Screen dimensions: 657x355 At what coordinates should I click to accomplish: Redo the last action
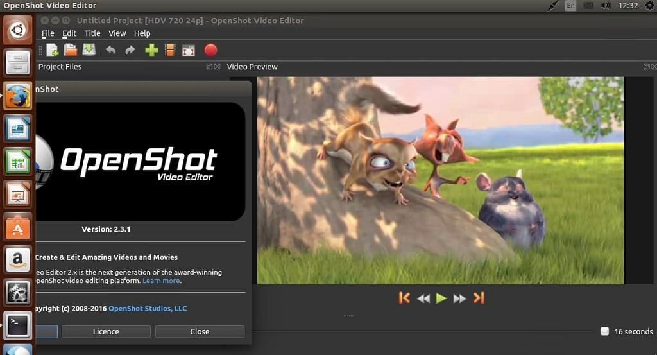tap(130, 50)
